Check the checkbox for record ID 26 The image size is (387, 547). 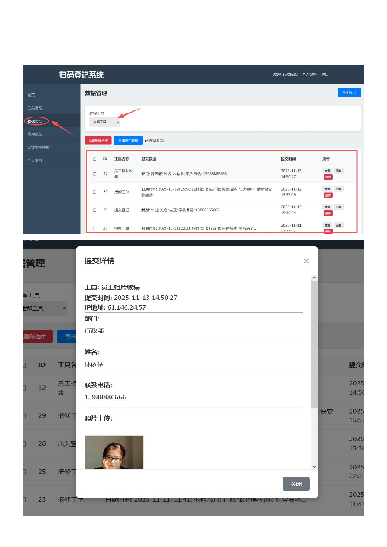click(x=94, y=209)
